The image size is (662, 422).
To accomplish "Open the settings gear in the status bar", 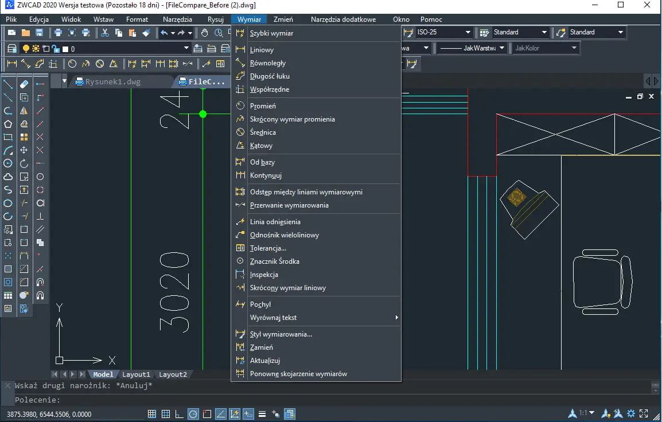I will point(631,413).
